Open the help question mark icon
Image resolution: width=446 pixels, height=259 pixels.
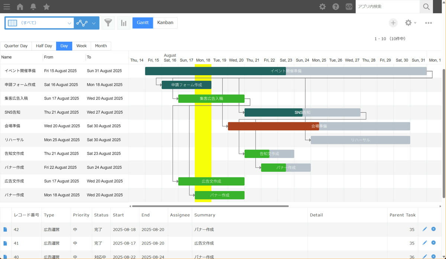pos(336,7)
